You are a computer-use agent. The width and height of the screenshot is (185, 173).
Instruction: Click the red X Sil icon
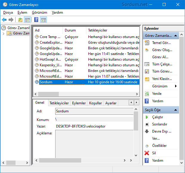(x=147, y=153)
